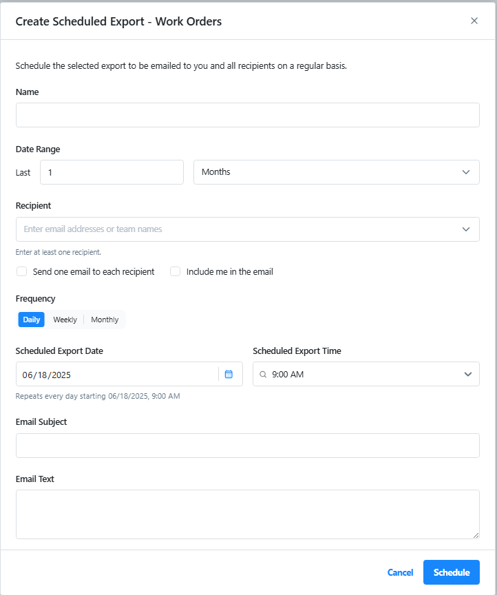497x595 pixels.
Task: Enable Send one email to each recipient
Action: pyautogui.click(x=21, y=272)
